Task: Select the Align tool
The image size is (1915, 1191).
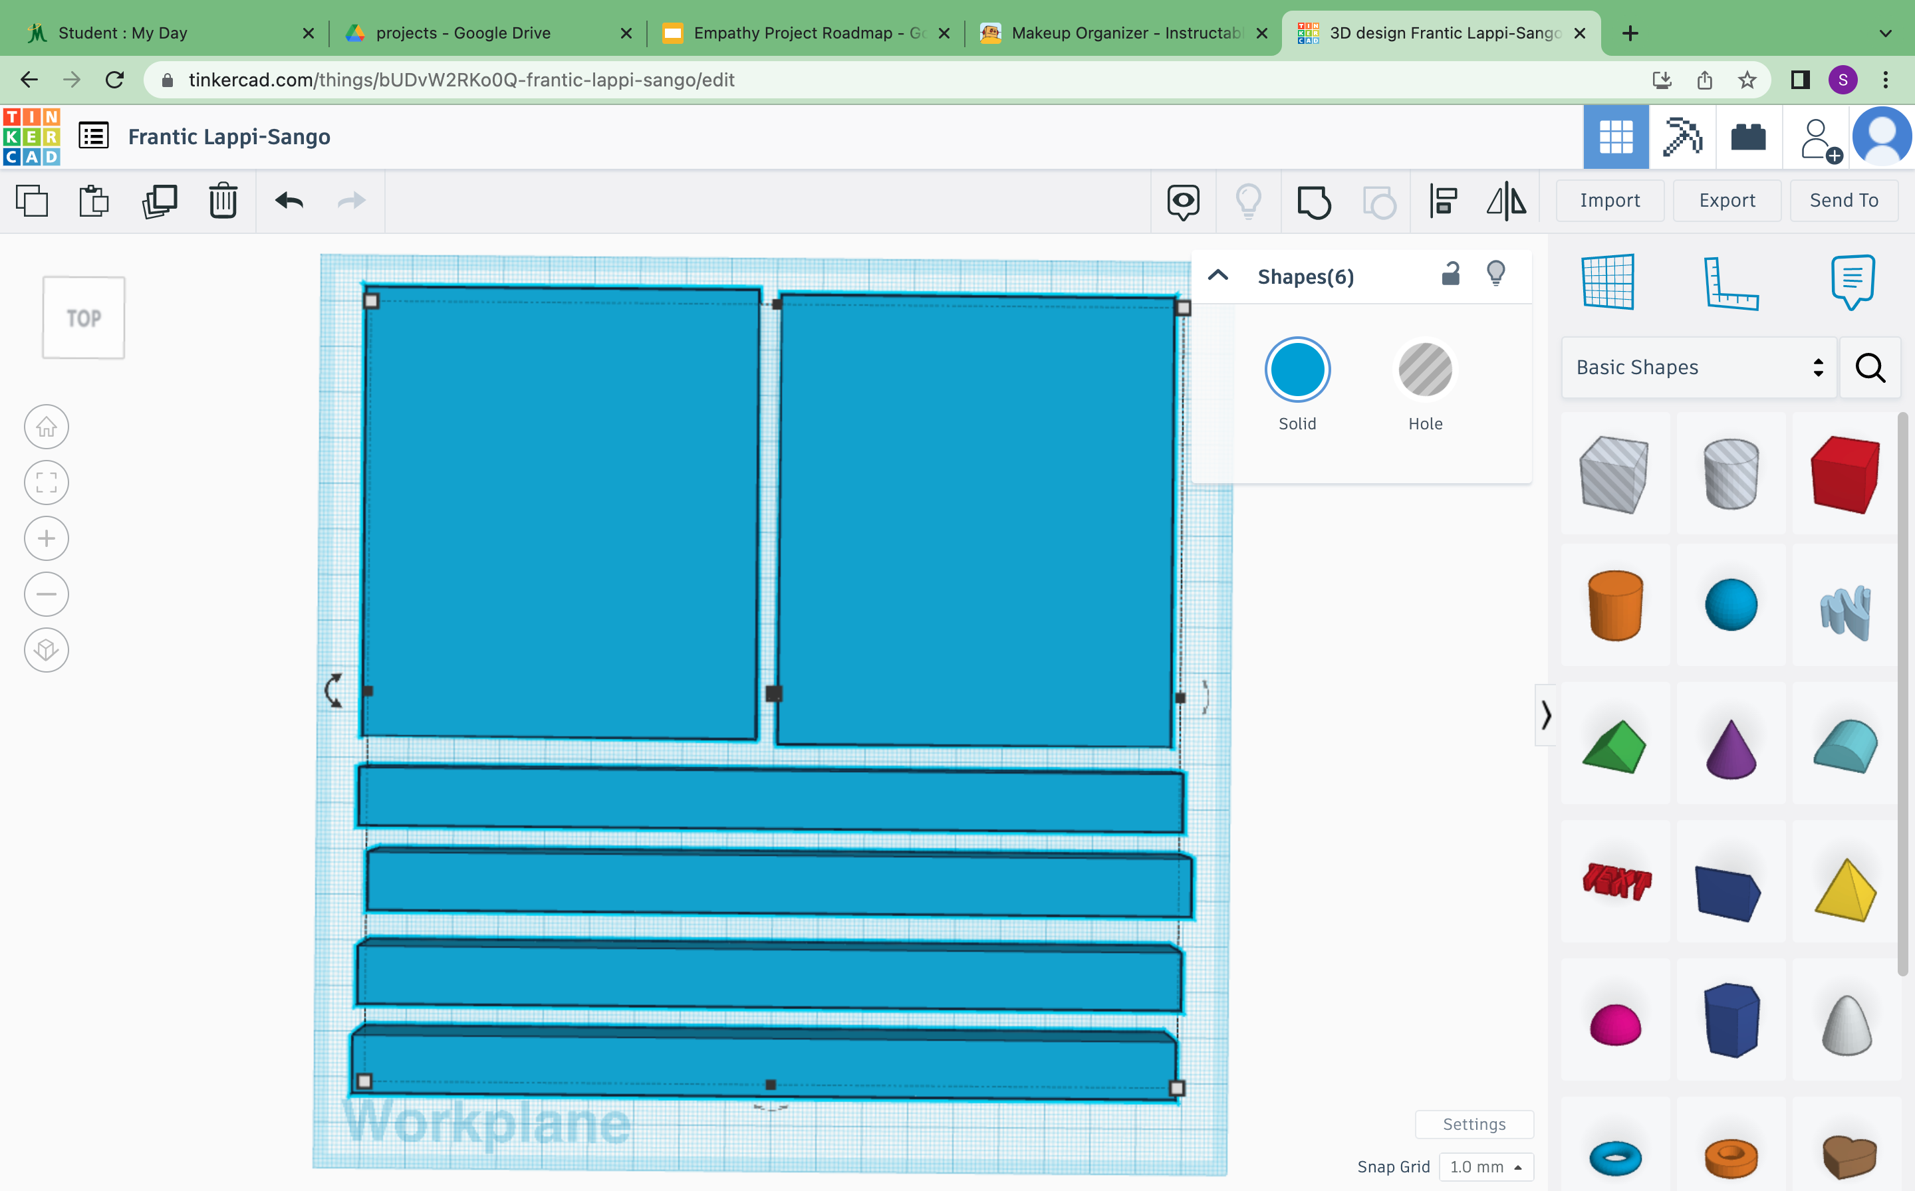Action: click(1442, 201)
